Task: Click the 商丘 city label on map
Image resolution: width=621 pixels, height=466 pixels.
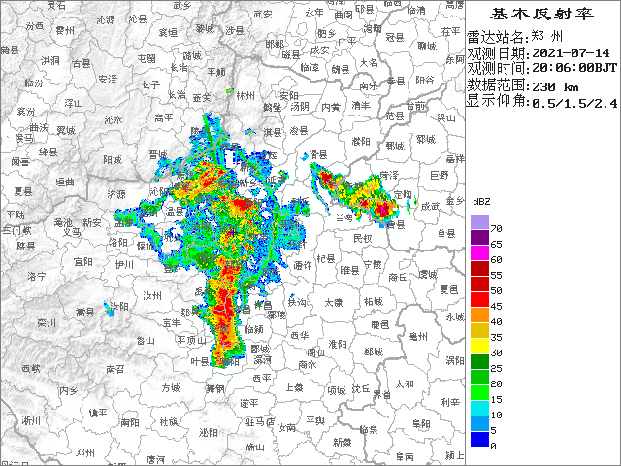Action: 399,276
